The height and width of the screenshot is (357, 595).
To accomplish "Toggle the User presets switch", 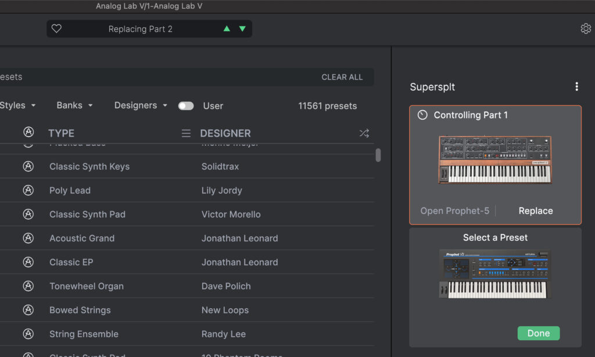I will pos(186,106).
